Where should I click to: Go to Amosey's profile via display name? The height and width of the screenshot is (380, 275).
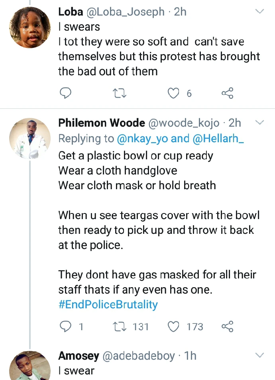(79, 355)
